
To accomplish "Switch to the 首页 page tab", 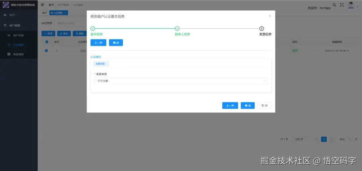I will coord(44,13).
